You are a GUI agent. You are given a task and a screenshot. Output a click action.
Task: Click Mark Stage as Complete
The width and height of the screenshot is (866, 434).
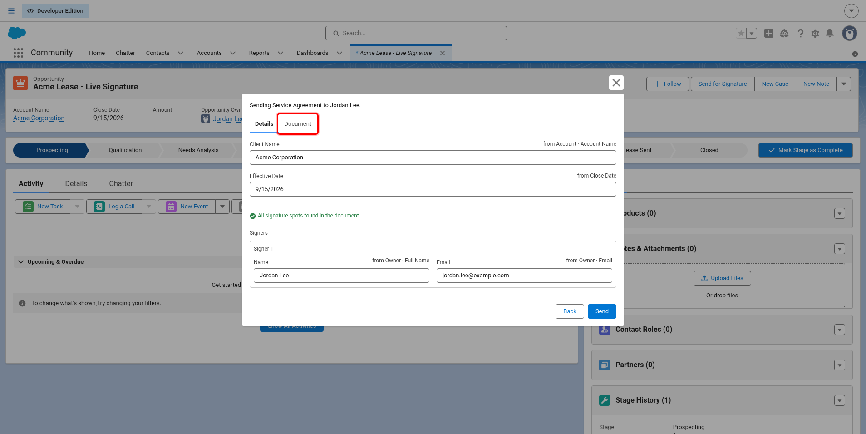pos(805,150)
